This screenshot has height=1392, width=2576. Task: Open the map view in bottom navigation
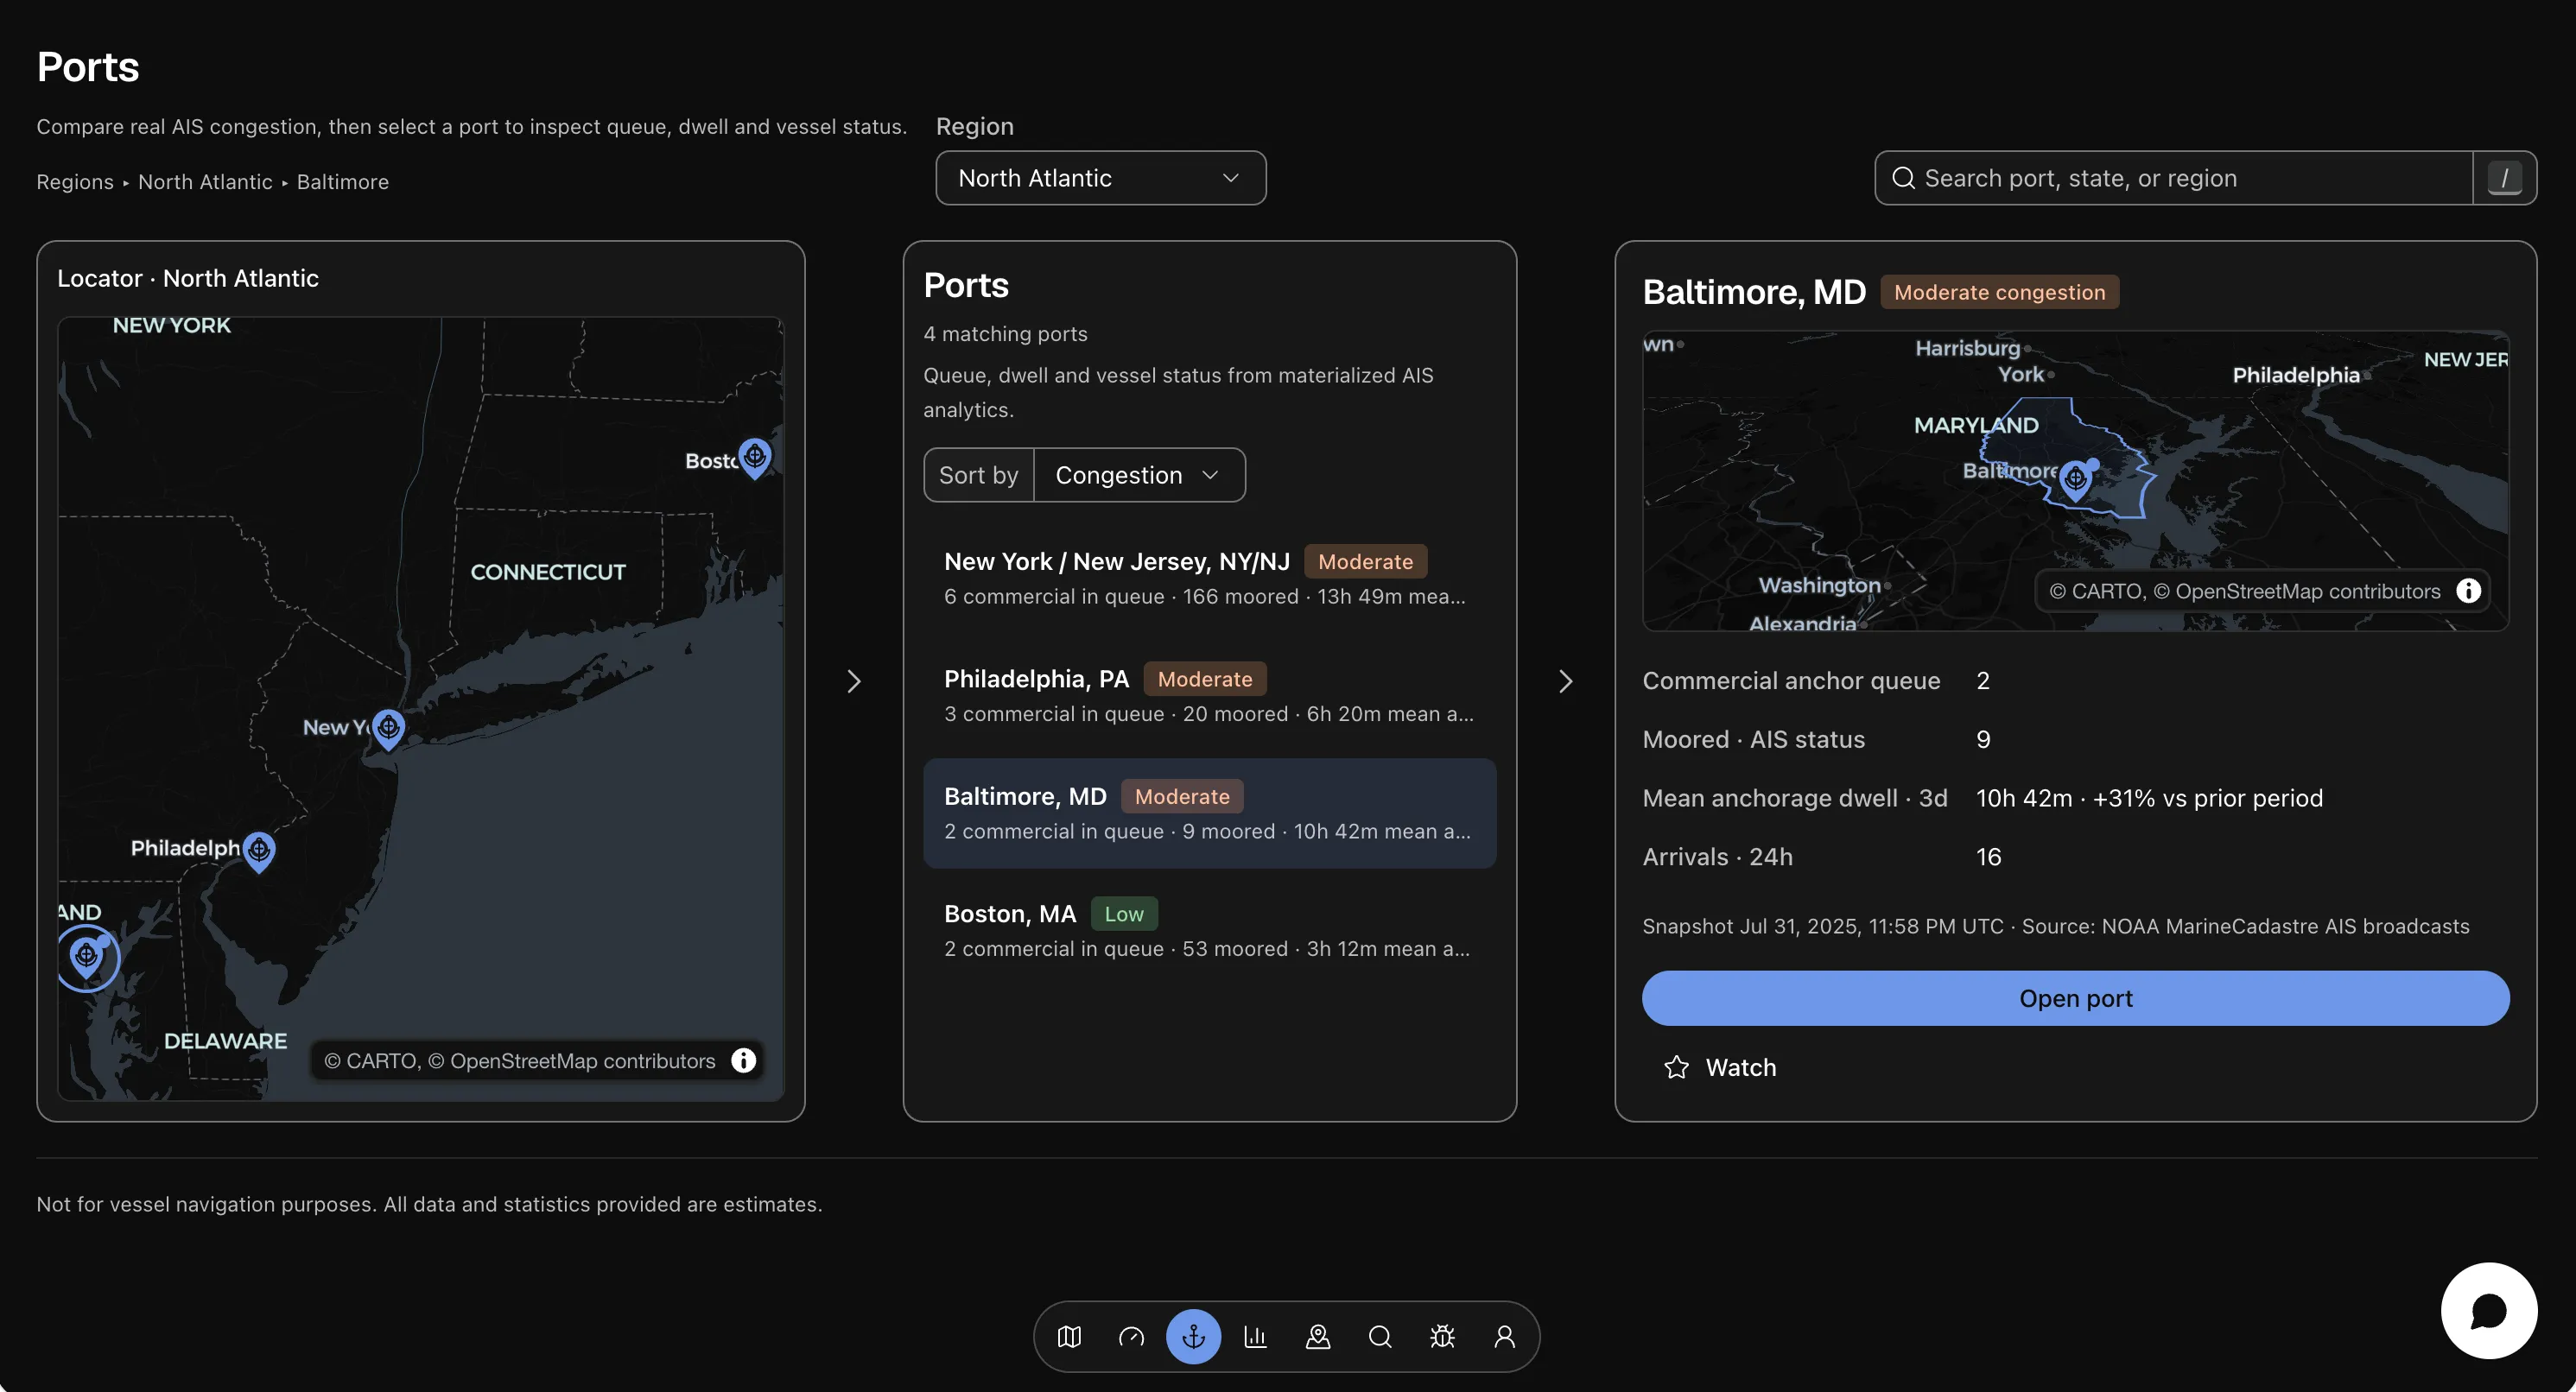(x=1069, y=1336)
